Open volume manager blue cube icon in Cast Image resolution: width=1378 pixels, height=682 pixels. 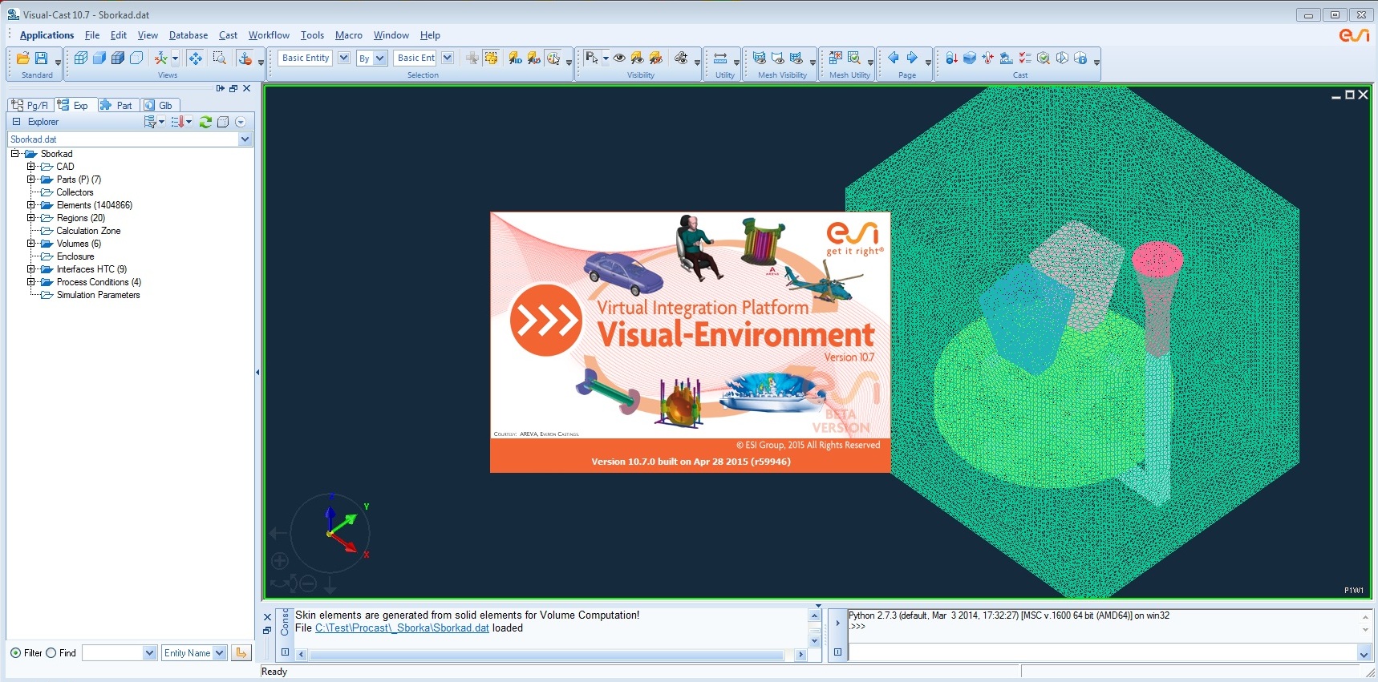(x=970, y=58)
